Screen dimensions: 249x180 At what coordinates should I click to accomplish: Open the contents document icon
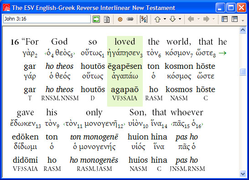(x=107, y=19)
